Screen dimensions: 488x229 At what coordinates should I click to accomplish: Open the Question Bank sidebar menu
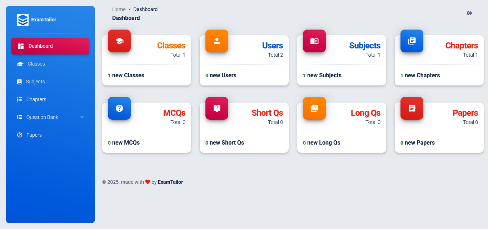pos(42,117)
